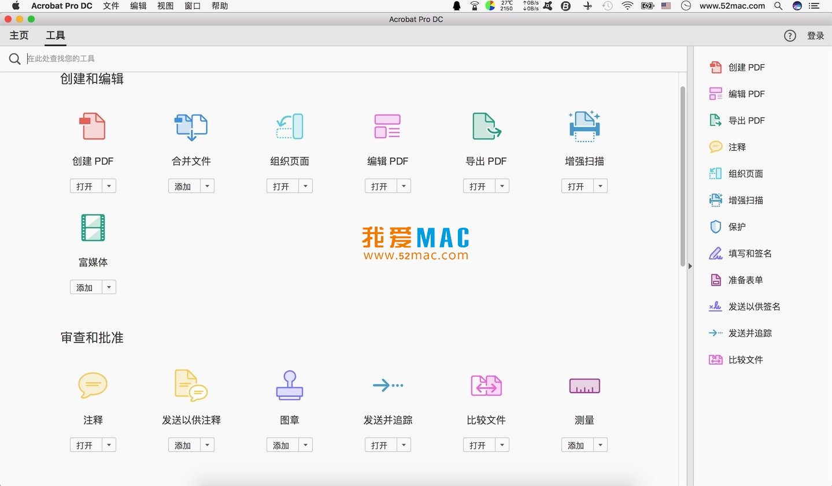This screenshot has height=486, width=832.
Task: Open 发送并追踪 from the right sidebar
Action: coord(741,333)
